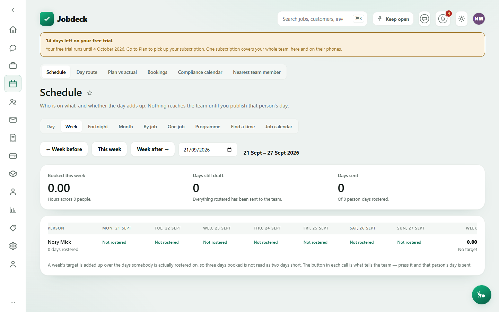Click the No target week text
Screen dimensions: 499x312
pos(467,250)
